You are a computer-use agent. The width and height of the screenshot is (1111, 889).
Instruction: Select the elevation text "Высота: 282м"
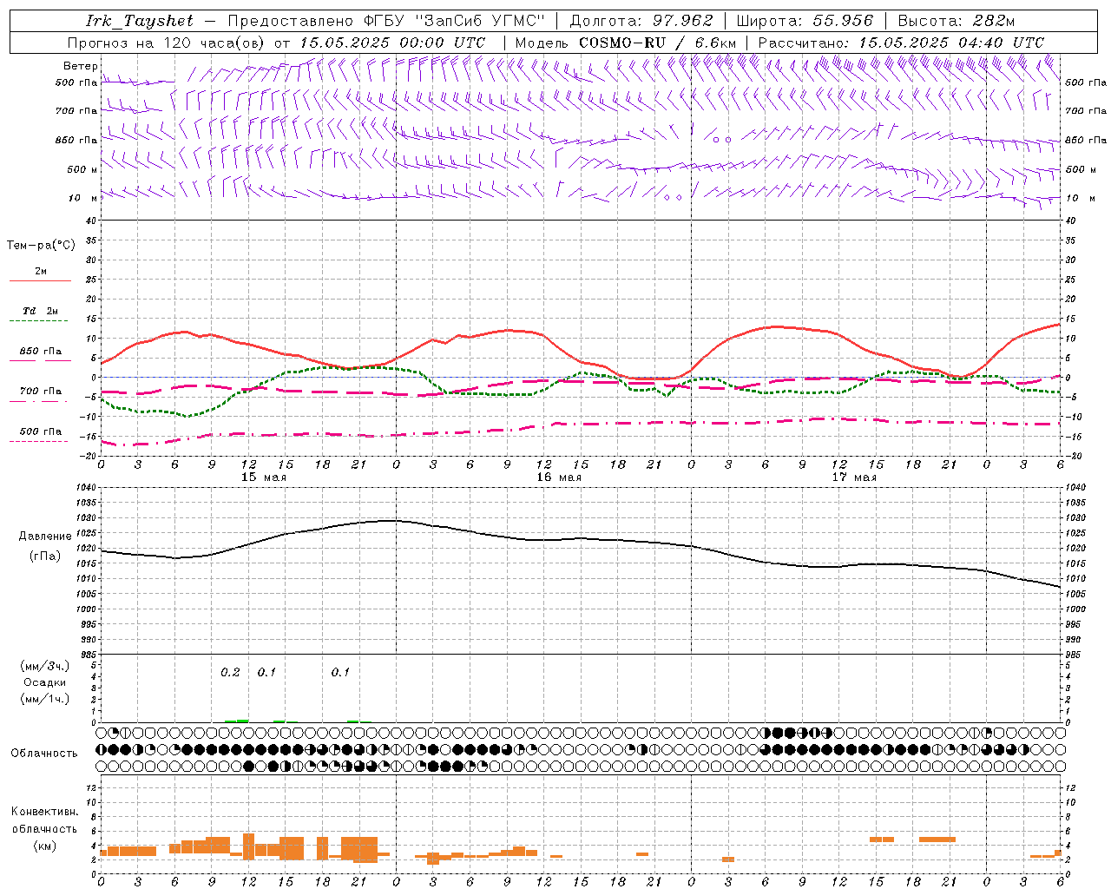pyautogui.click(x=957, y=21)
